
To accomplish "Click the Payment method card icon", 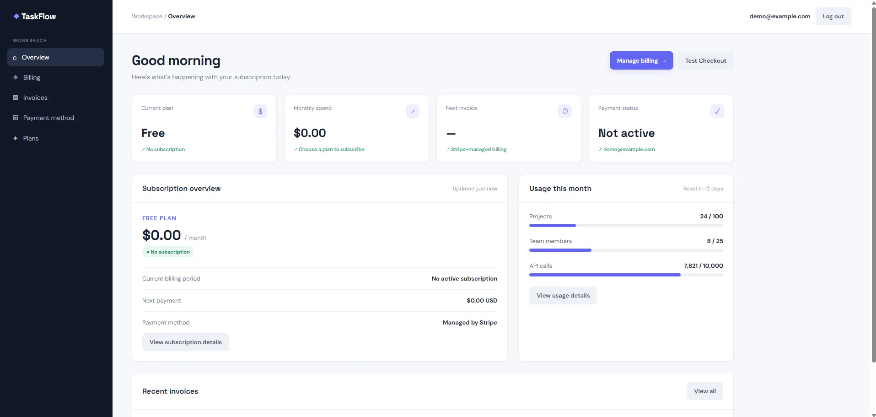I will pyautogui.click(x=16, y=118).
